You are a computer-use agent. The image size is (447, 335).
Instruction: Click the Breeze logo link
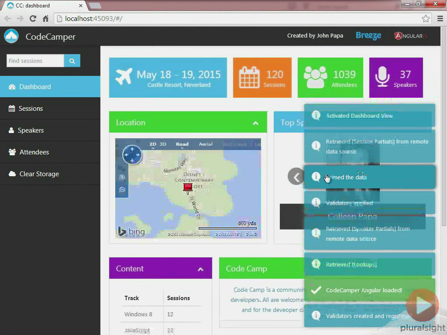coord(368,36)
